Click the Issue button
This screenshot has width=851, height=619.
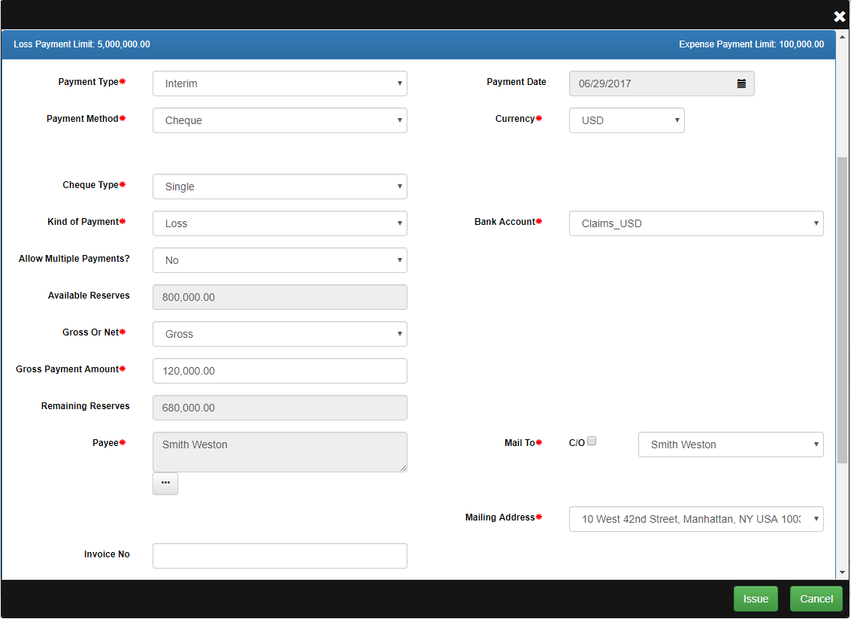[756, 599]
